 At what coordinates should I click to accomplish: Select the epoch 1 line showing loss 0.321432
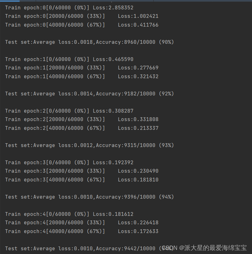pyautogui.click(x=81, y=76)
